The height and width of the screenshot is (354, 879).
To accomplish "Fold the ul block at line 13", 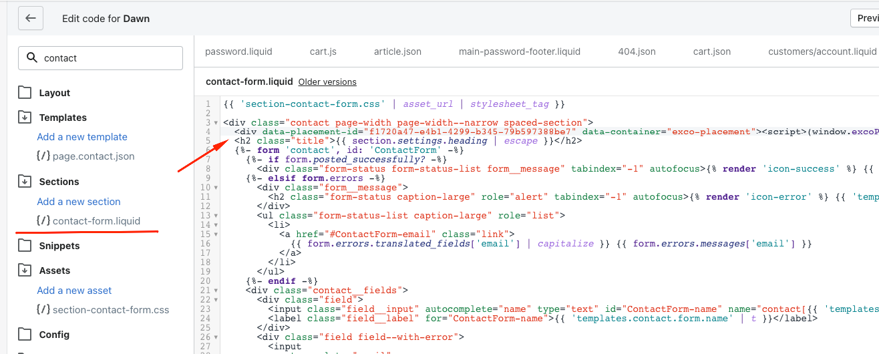I will pos(216,216).
